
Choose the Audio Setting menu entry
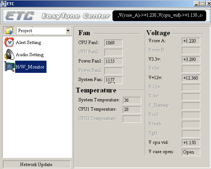click(x=30, y=55)
